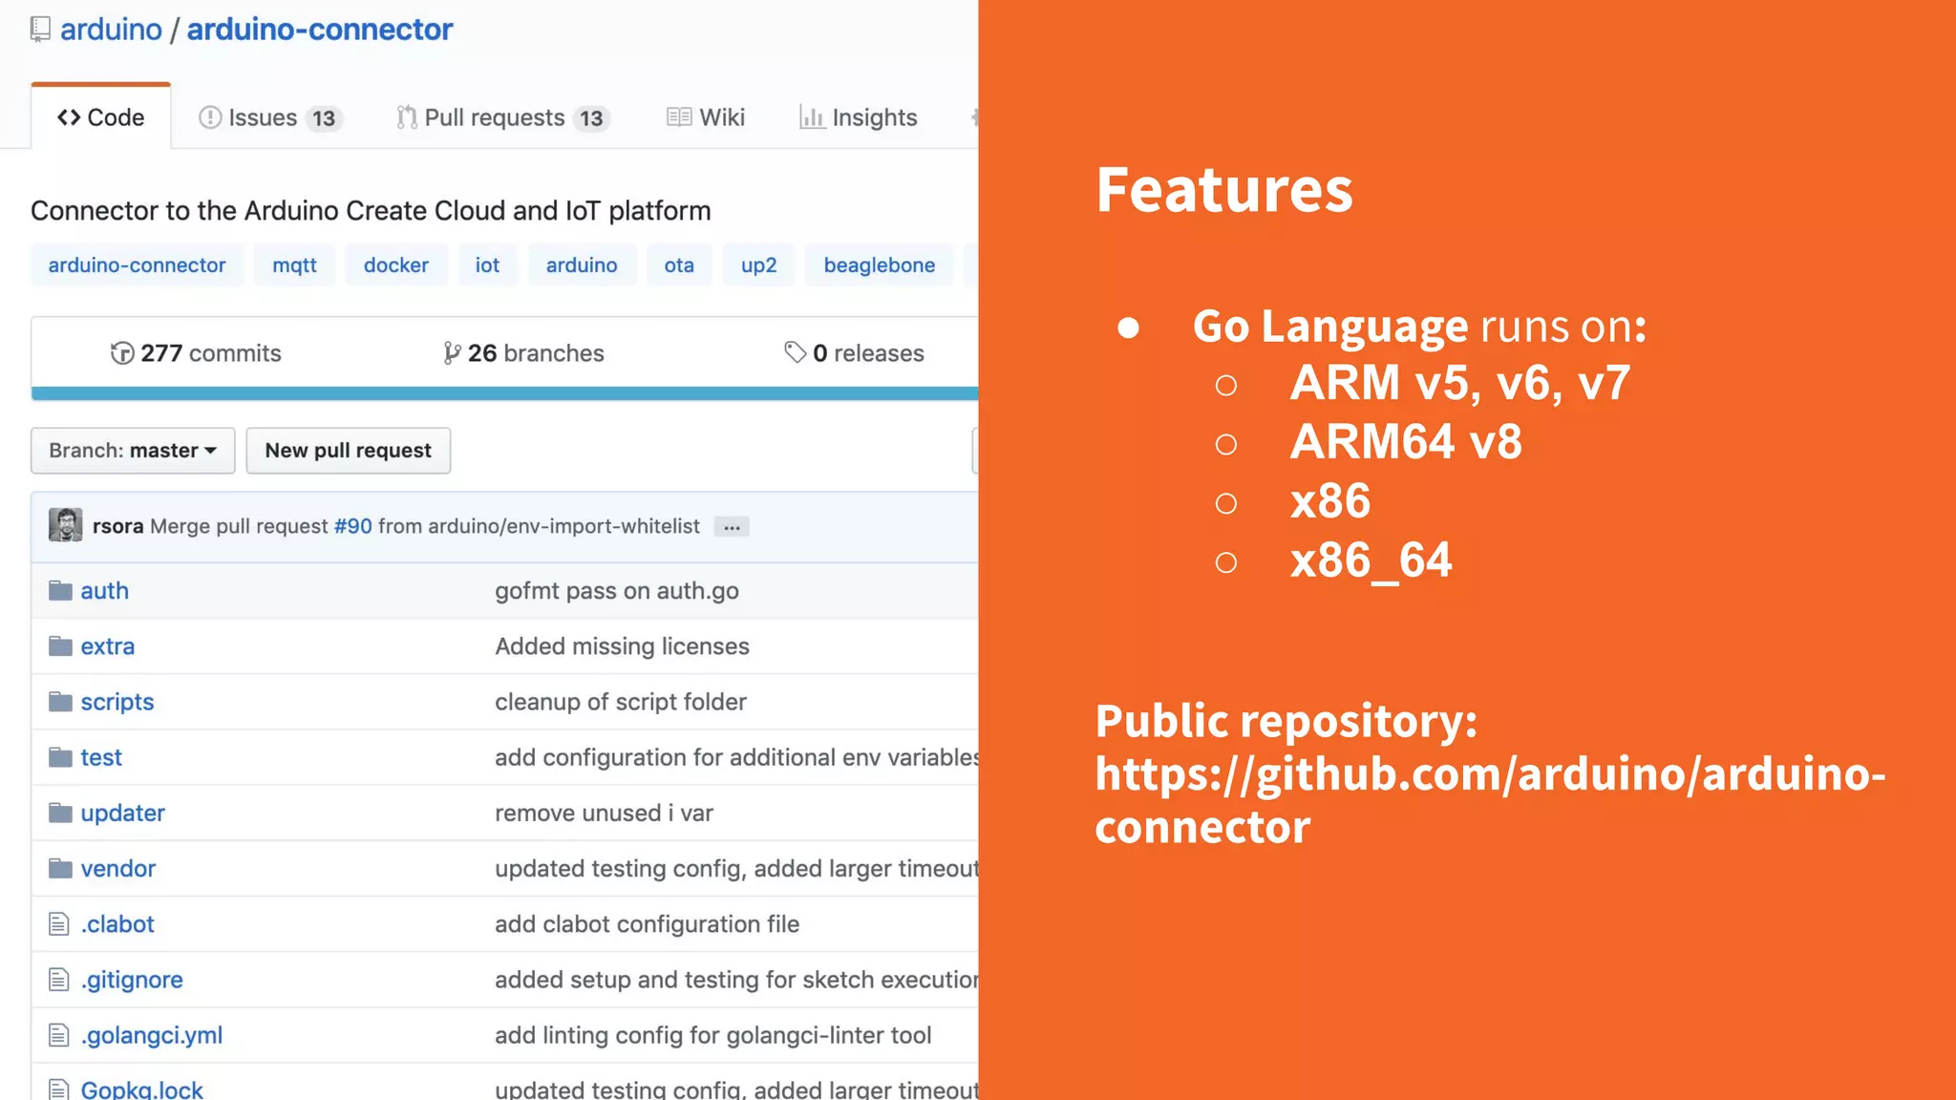
Task: Click the scripts folder icon
Action: coord(60,701)
